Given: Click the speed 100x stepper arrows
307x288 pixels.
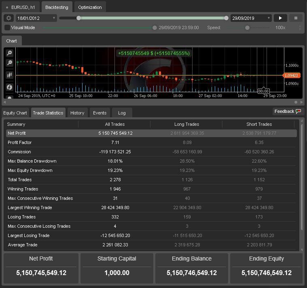Looking at the screenshot, I should pyautogui.click(x=300, y=28).
